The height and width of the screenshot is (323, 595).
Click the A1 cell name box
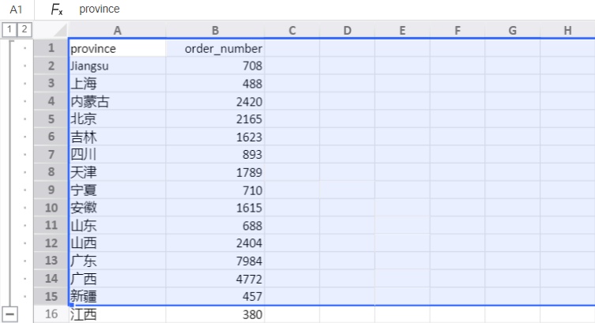click(17, 9)
